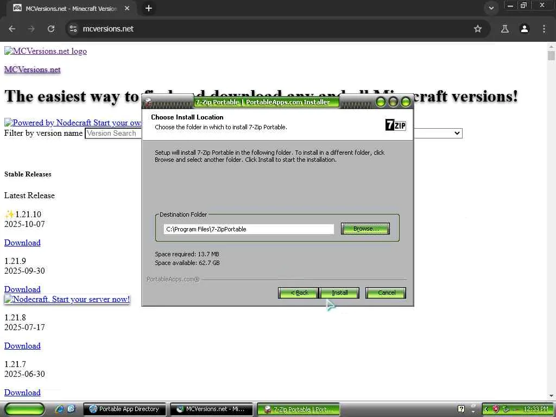Image resolution: width=556 pixels, height=417 pixels.
Task: Bookmark this page with the star icon
Action: (478, 29)
